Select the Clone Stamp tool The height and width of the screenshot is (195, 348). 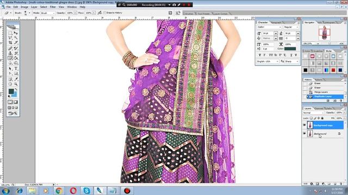click(x=10, y=53)
